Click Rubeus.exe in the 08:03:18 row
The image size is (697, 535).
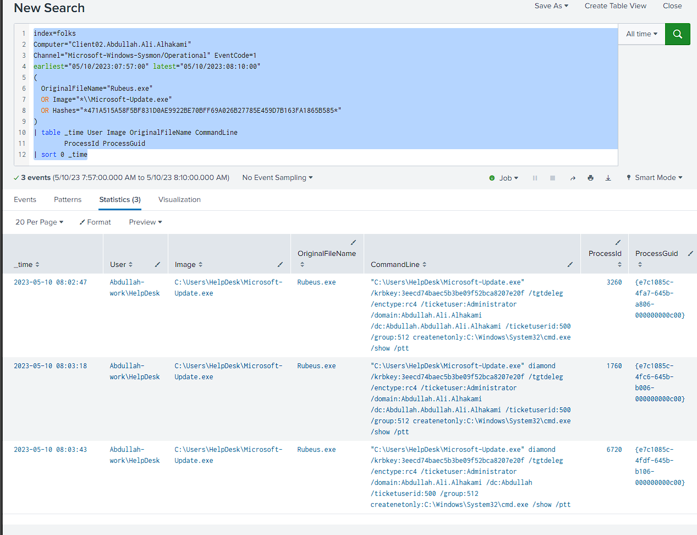pos(316,366)
